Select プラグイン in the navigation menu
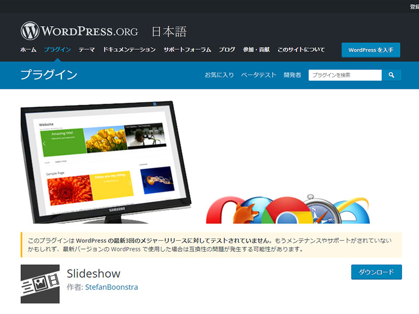The width and height of the screenshot is (419, 314). point(58,50)
